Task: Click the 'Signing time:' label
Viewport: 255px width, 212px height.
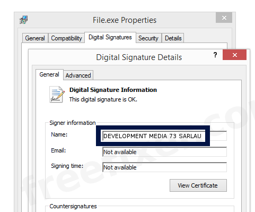Action: pos(67,166)
